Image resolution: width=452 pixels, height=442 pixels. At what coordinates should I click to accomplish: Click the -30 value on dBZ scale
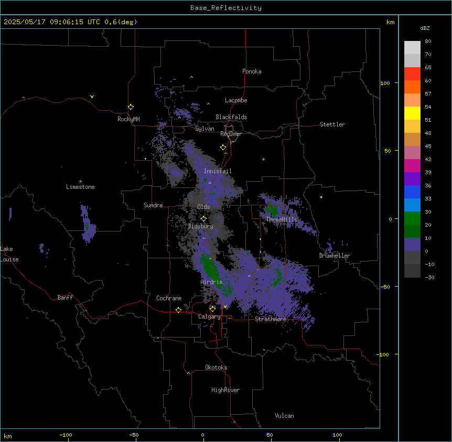tap(429, 277)
